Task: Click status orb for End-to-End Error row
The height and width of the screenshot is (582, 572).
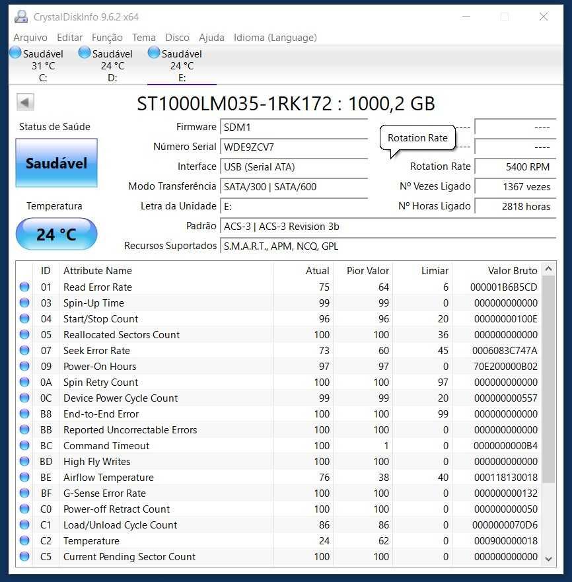Action: click(x=24, y=414)
